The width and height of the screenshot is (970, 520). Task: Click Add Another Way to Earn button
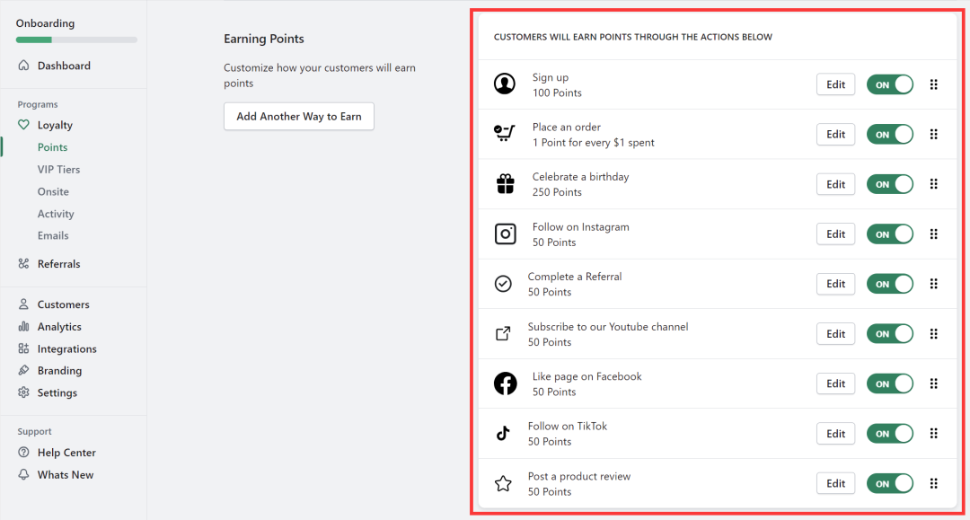coord(299,117)
